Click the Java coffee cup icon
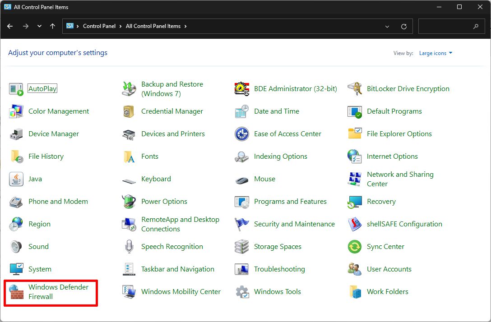This screenshot has width=491, height=322. pyautogui.click(x=16, y=179)
